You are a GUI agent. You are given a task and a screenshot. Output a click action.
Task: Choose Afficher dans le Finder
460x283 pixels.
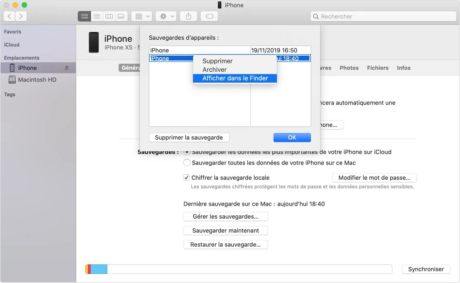235,78
